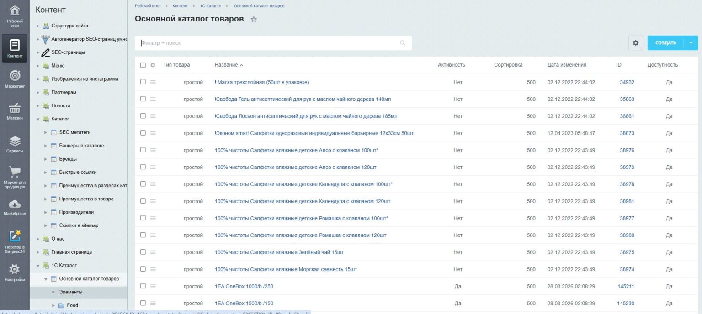Viewport: 702px width, 314px height.
Task: Expand the Структура сайта tree node
Action: (38, 26)
